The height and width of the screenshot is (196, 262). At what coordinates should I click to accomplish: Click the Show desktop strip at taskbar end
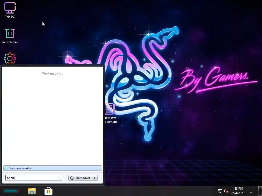pos(260,191)
